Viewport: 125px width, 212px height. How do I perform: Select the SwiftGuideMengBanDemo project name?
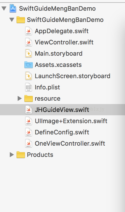57,8
